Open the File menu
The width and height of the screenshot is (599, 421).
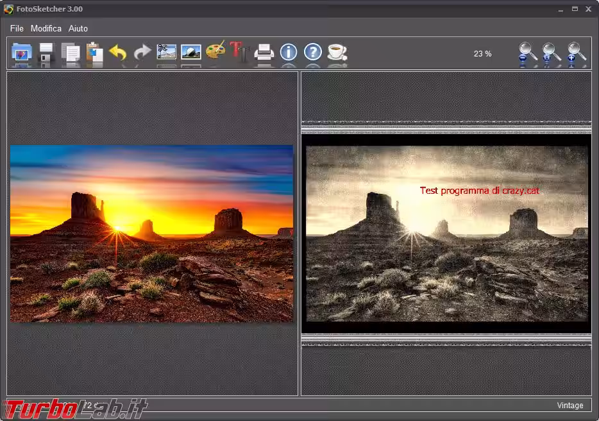coord(17,28)
